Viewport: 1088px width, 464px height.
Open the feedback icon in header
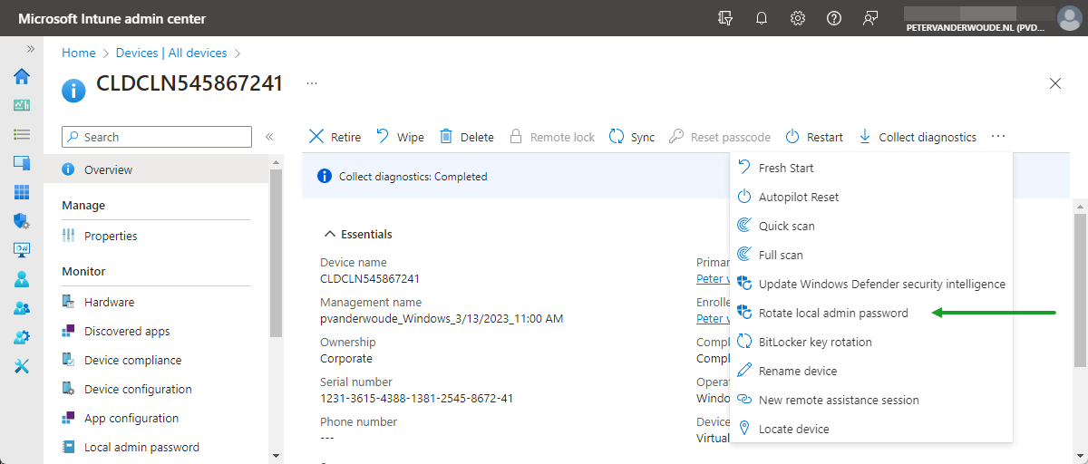pos(870,18)
